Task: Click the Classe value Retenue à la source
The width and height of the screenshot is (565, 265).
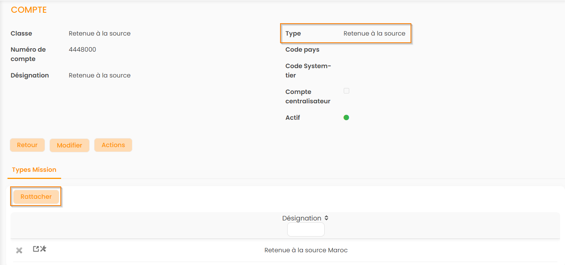Action: pyautogui.click(x=100, y=33)
